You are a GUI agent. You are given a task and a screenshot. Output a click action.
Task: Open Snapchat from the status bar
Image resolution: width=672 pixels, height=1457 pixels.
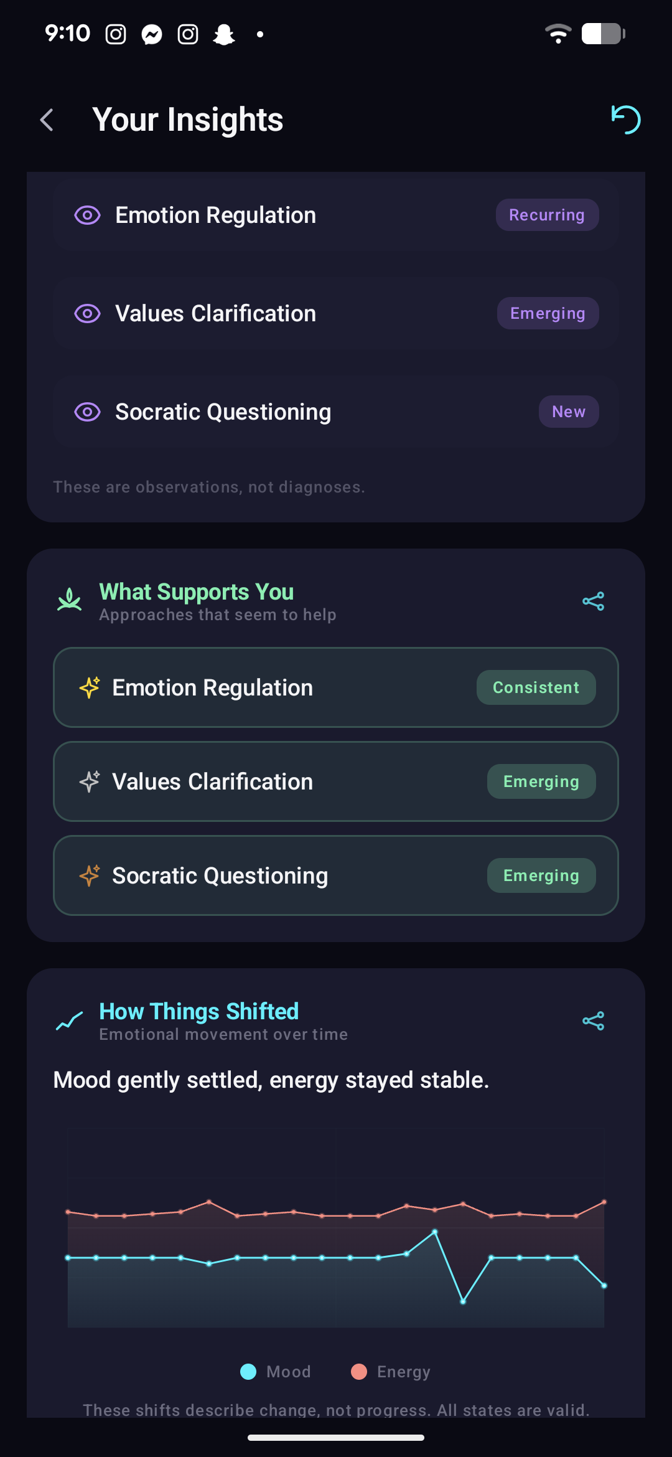(225, 33)
